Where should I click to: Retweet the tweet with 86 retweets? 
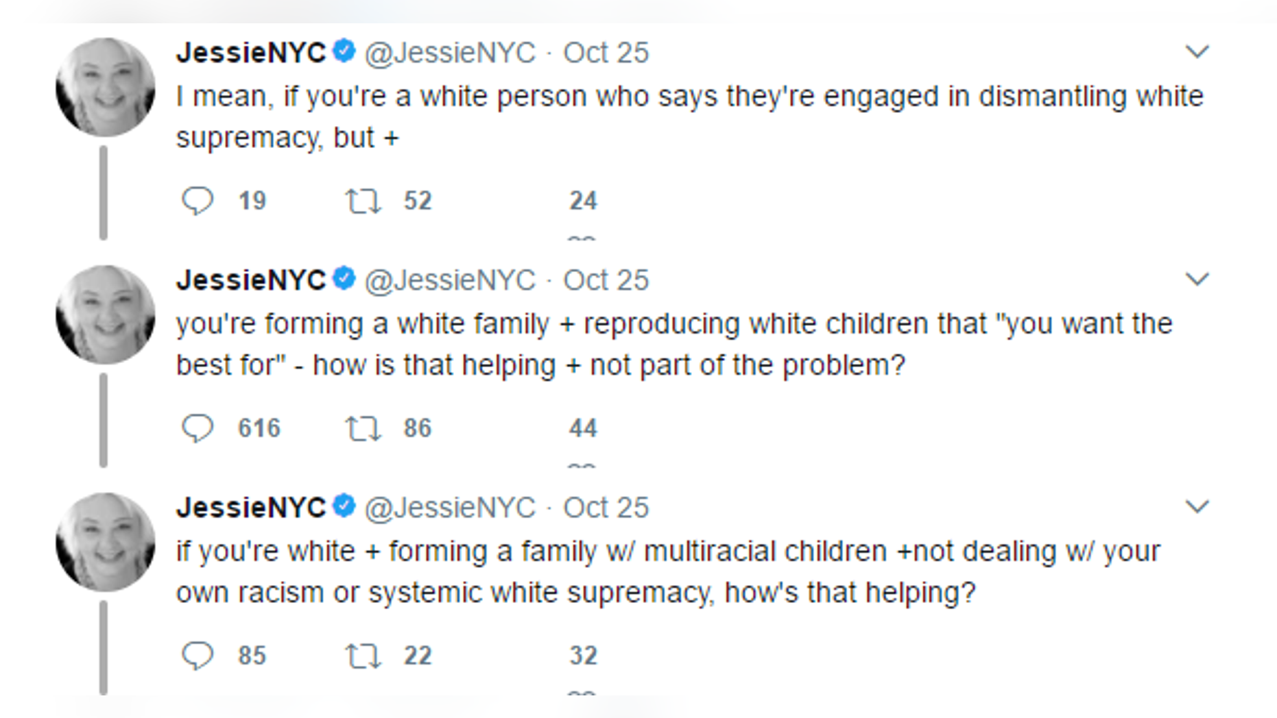pos(362,428)
